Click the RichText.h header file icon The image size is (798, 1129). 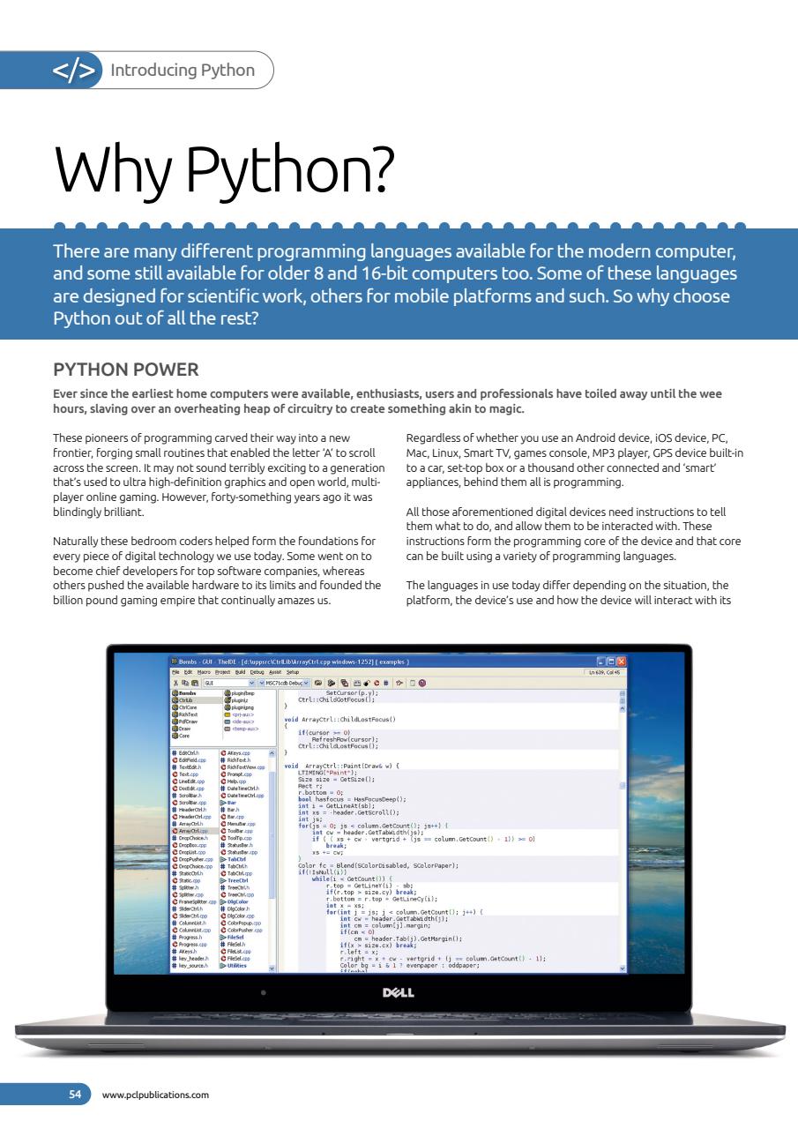pyautogui.click(x=223, y=761)
